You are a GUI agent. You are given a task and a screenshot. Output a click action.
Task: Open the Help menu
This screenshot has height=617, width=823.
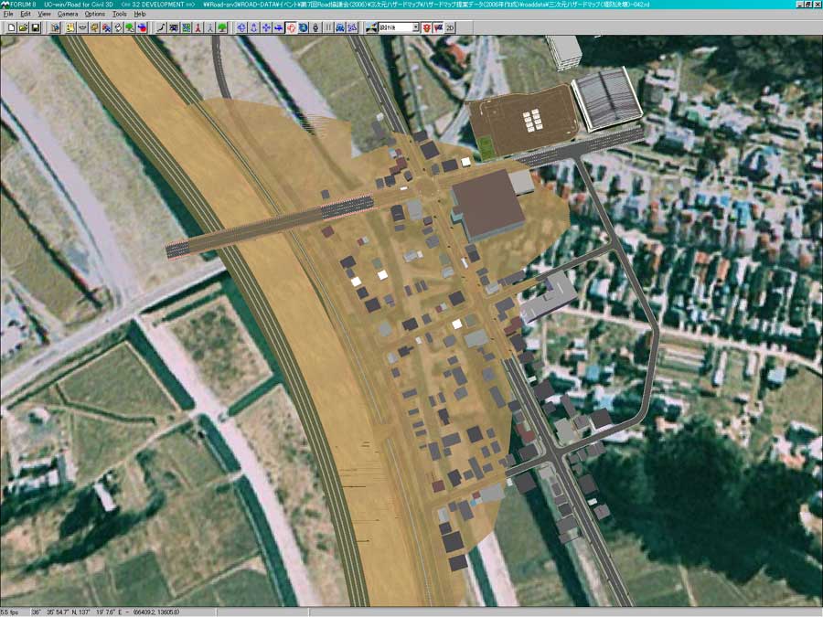[140, 14]
